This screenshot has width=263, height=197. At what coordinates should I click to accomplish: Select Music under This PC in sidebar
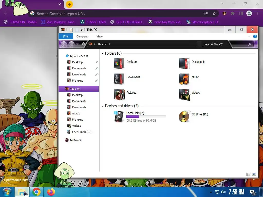pyautogui.click(x=76, y=113)
